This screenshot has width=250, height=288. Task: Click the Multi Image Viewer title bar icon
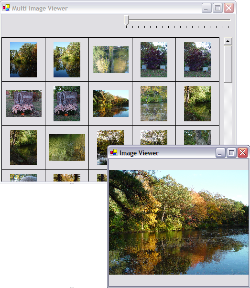point(6,8)
